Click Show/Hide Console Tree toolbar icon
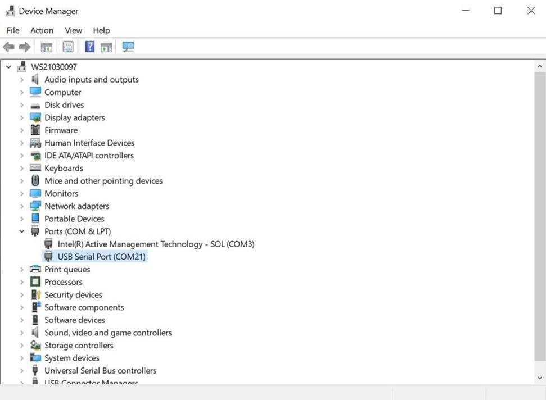This screenshot has width=546, height=400. pyautogui.click(x=47, y=47)
